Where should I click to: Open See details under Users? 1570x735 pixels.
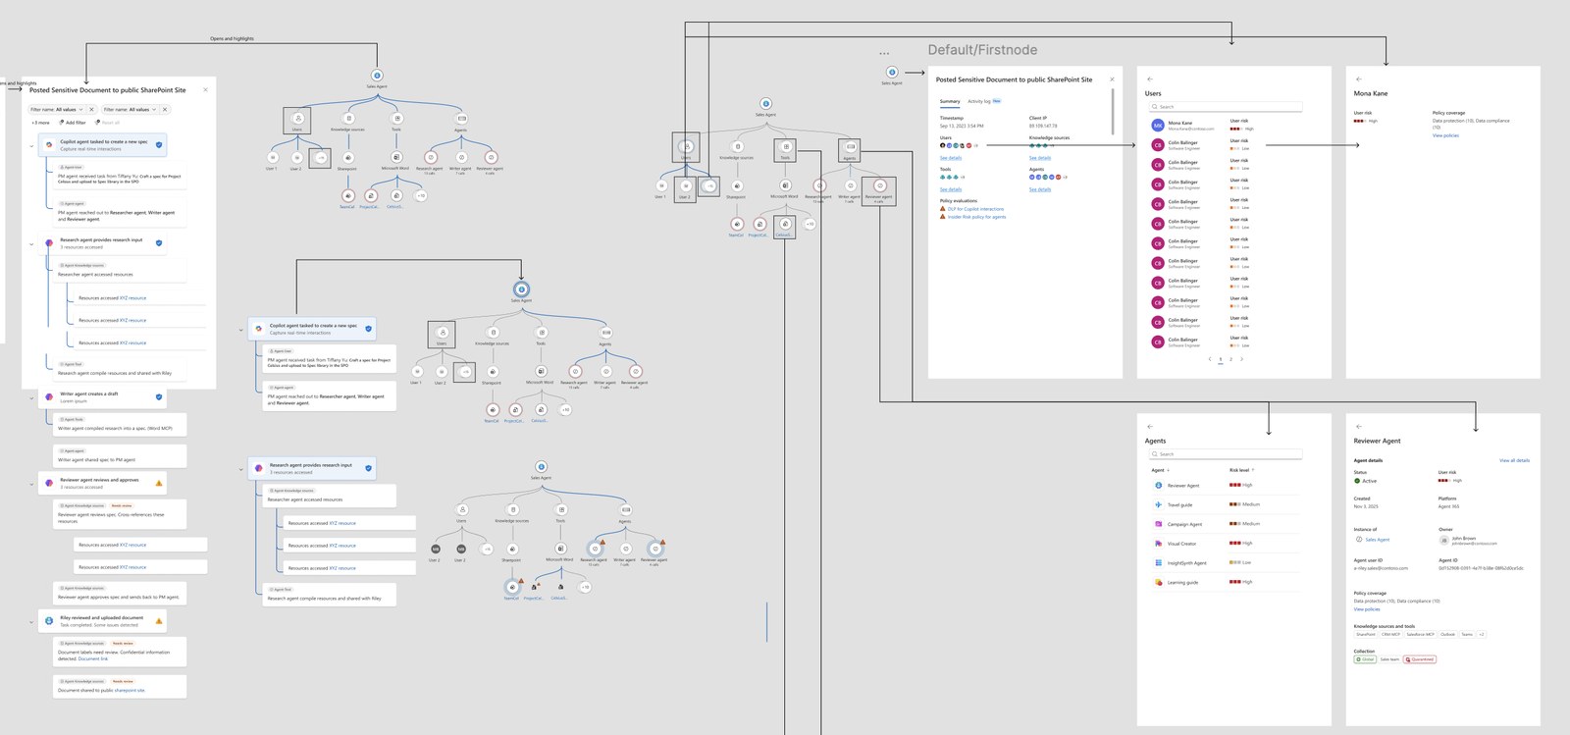[x=951, y=157]
